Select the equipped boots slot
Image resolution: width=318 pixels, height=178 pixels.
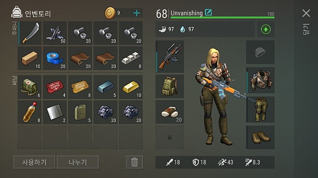click(260, 137)
